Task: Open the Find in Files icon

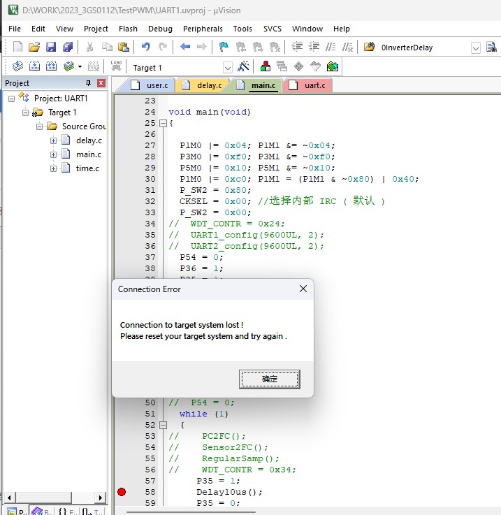Action: tap(369, 47)
